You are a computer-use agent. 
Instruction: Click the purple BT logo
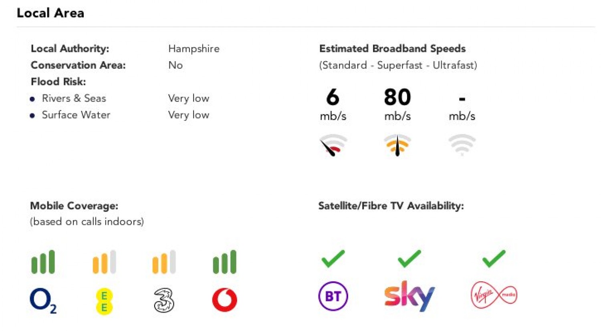333,297
